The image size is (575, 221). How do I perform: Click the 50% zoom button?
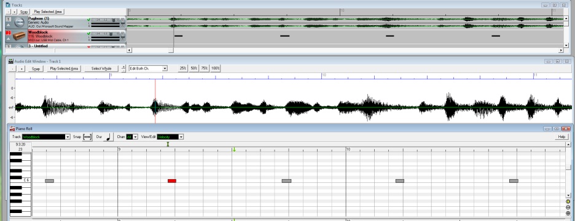(194, 68)
